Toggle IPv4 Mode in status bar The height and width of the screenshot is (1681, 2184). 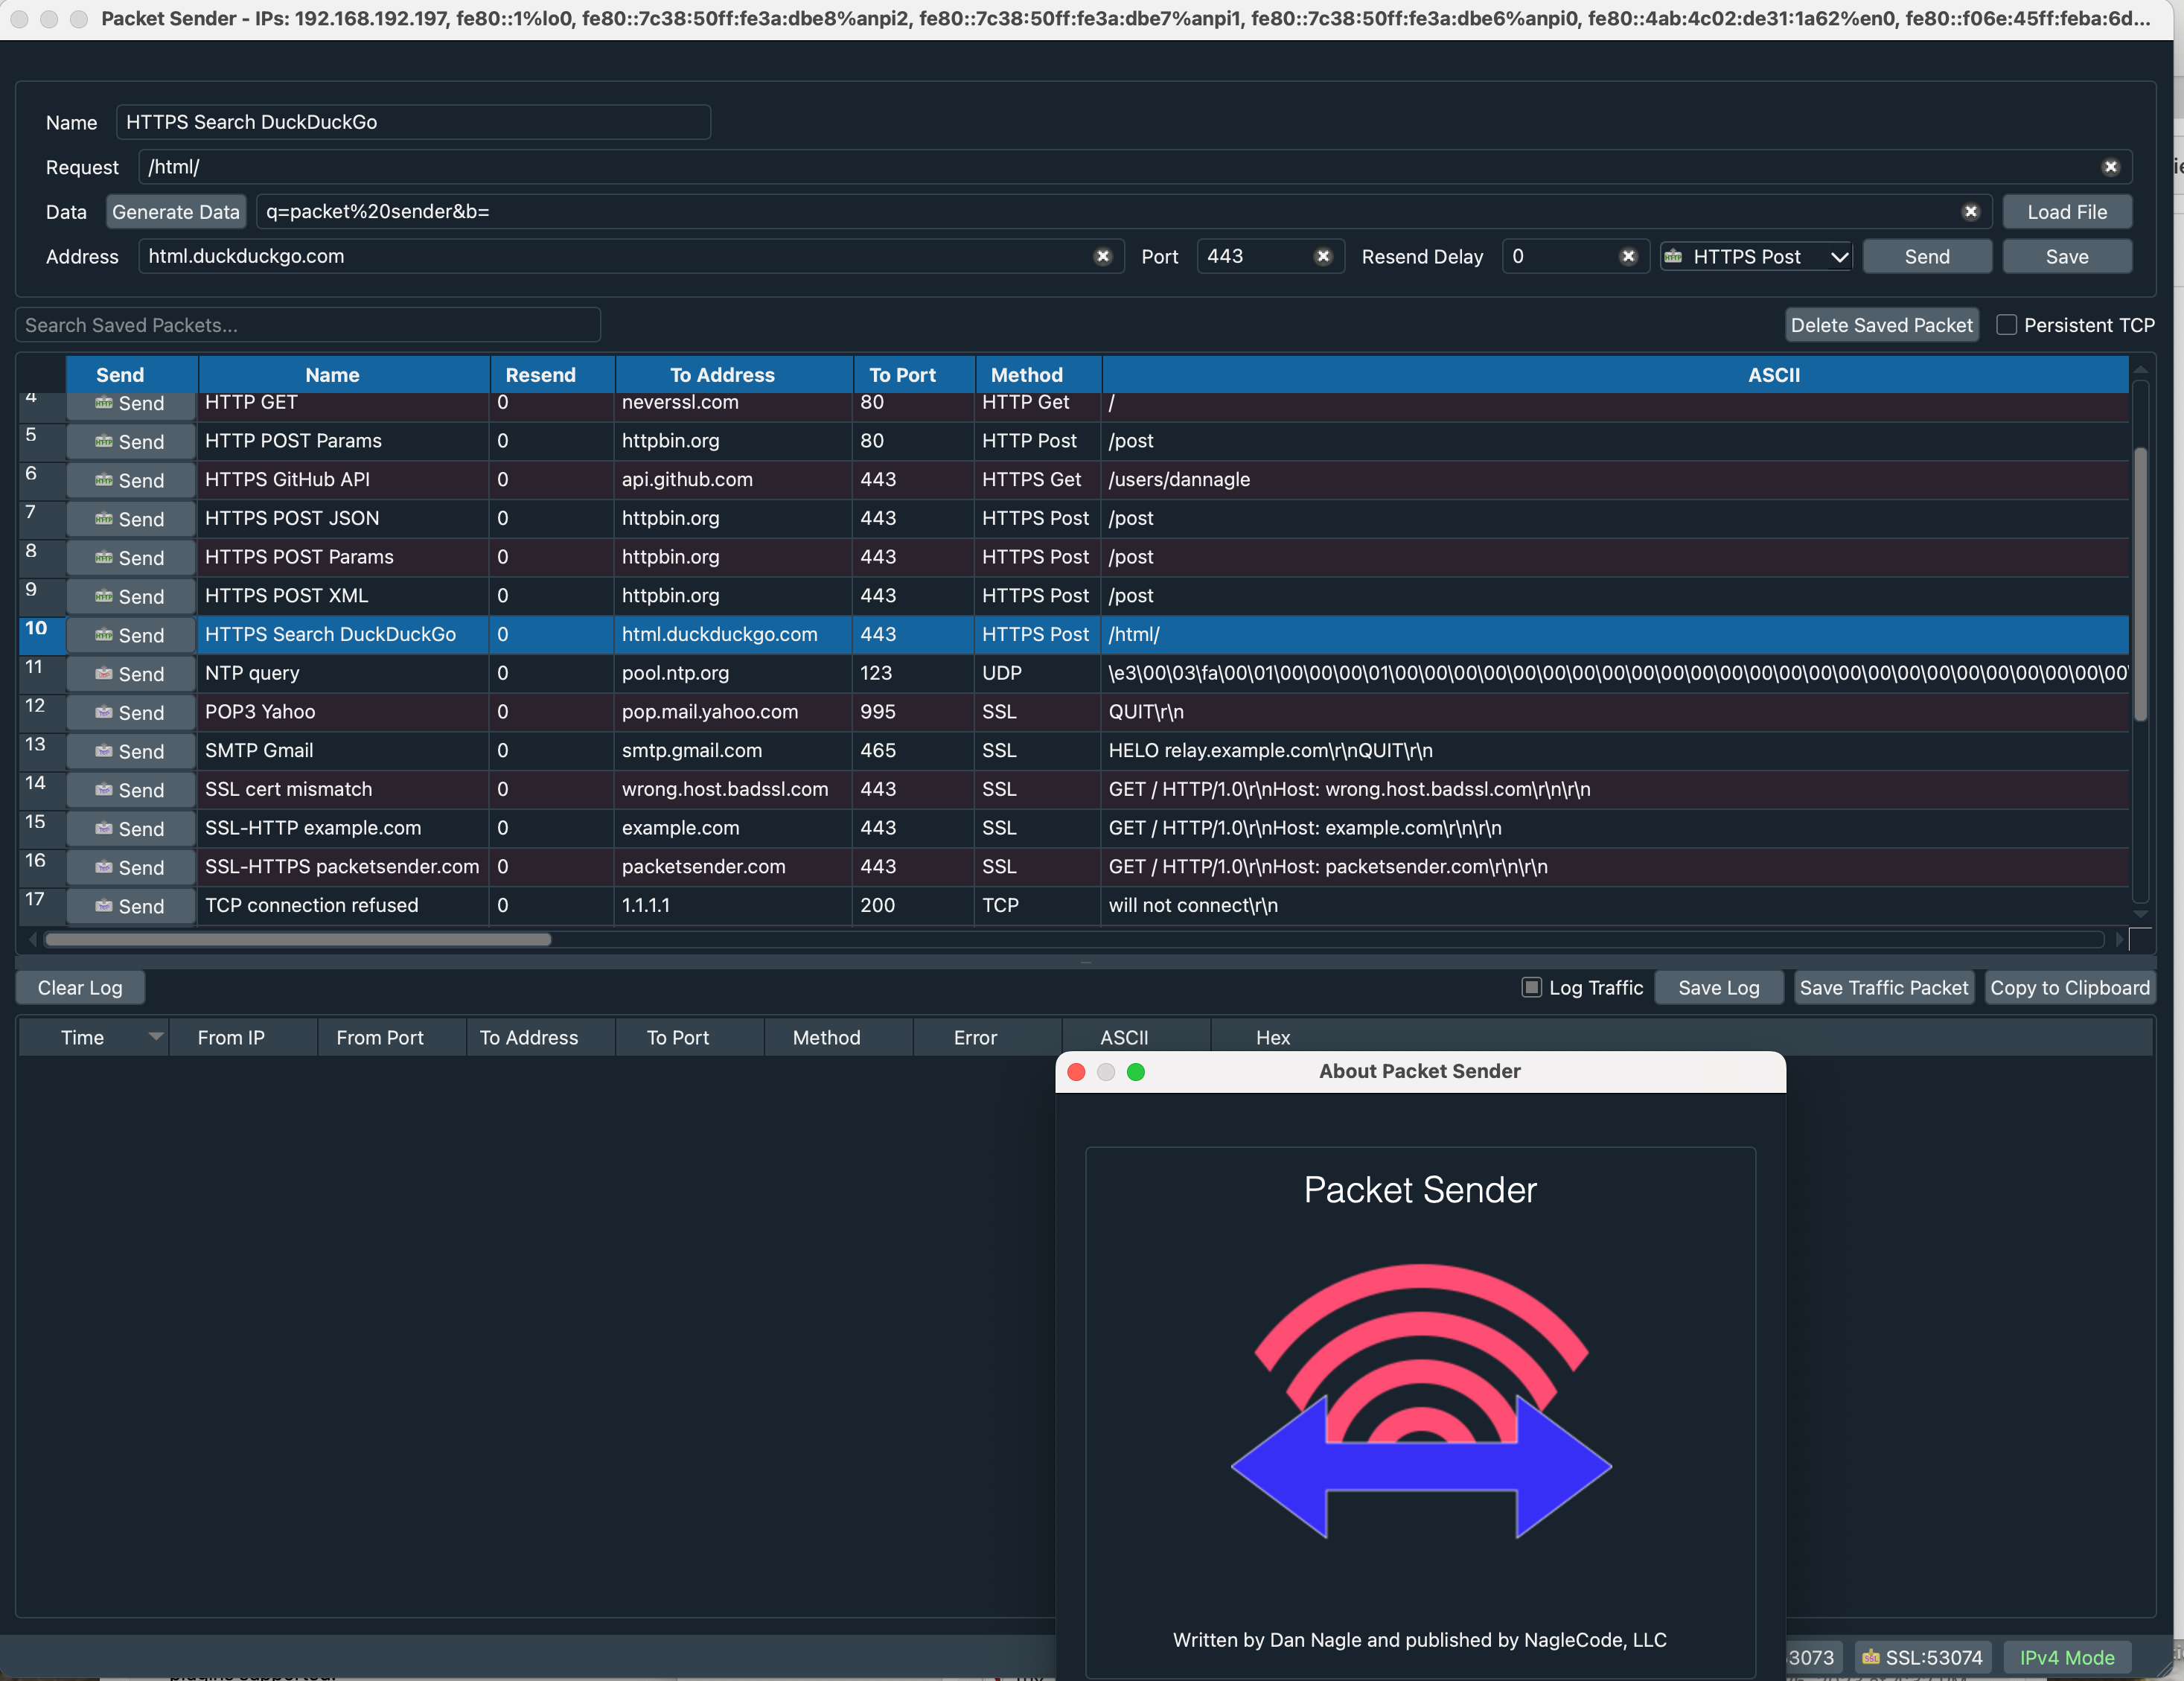coord(2066,1657)
